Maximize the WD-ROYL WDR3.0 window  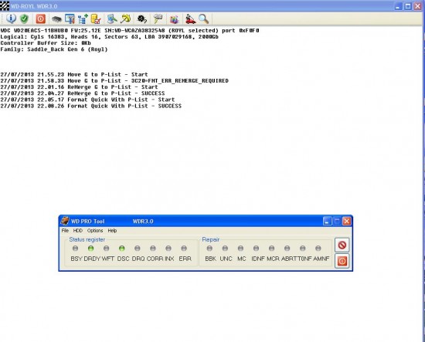[408, 6]
